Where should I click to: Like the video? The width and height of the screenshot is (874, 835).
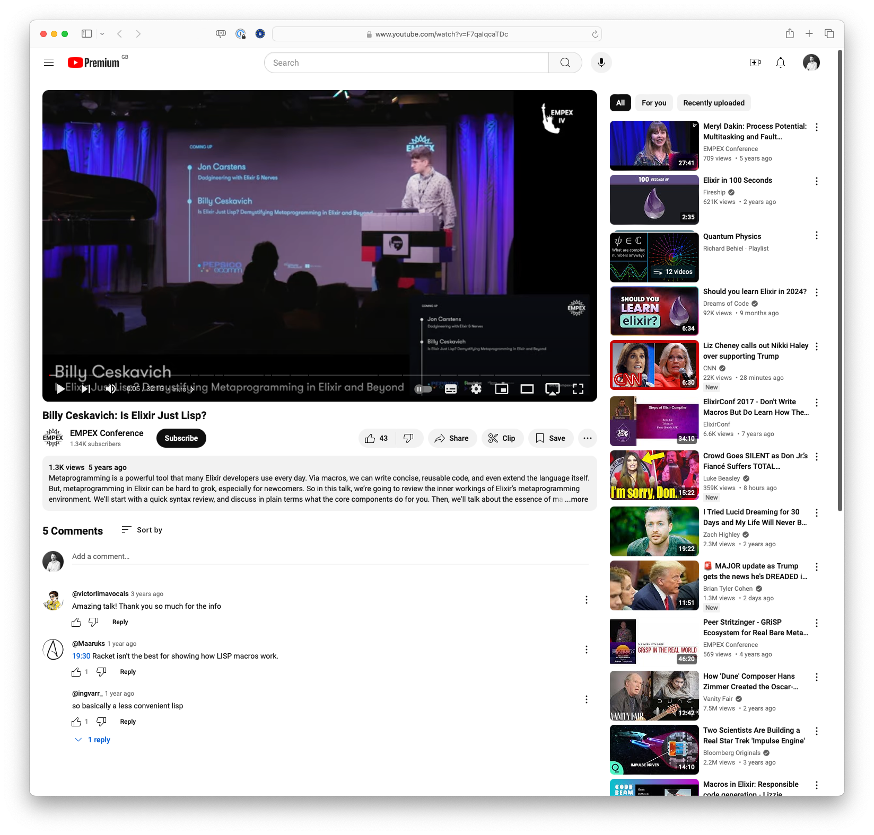click(x=375, y=438)
